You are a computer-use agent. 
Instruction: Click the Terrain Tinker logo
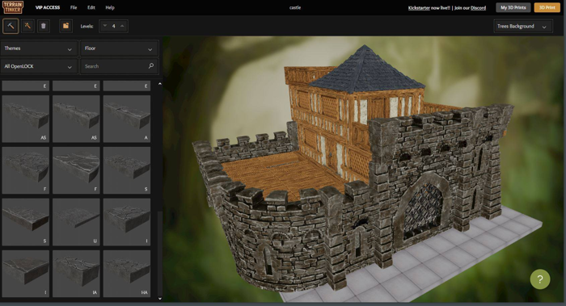[13, 7]
